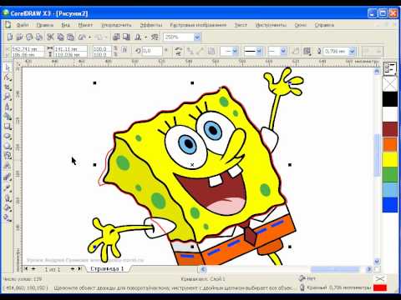Select the Smart Fill tool
The width and height of the screenshot is (401, 300).
coord(8,117)
